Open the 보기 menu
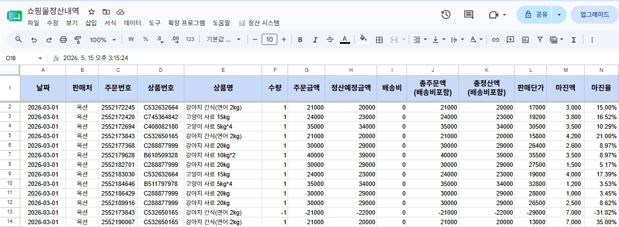 72,23
